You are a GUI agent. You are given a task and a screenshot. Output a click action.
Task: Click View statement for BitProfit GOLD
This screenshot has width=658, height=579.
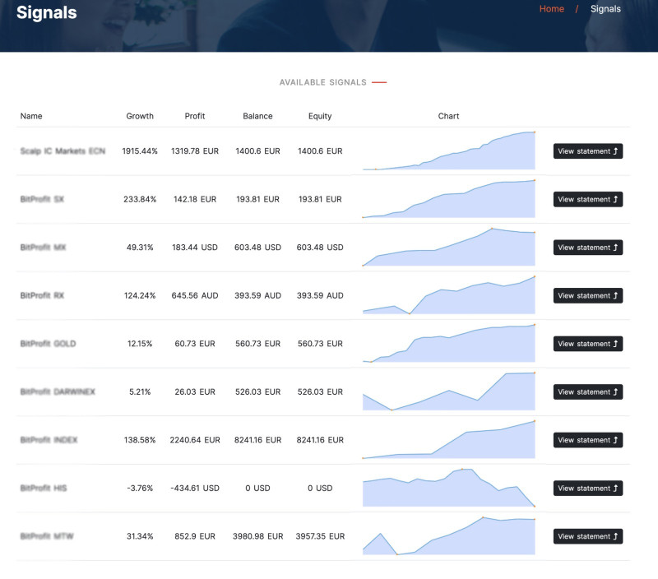[x=587, y=344]
